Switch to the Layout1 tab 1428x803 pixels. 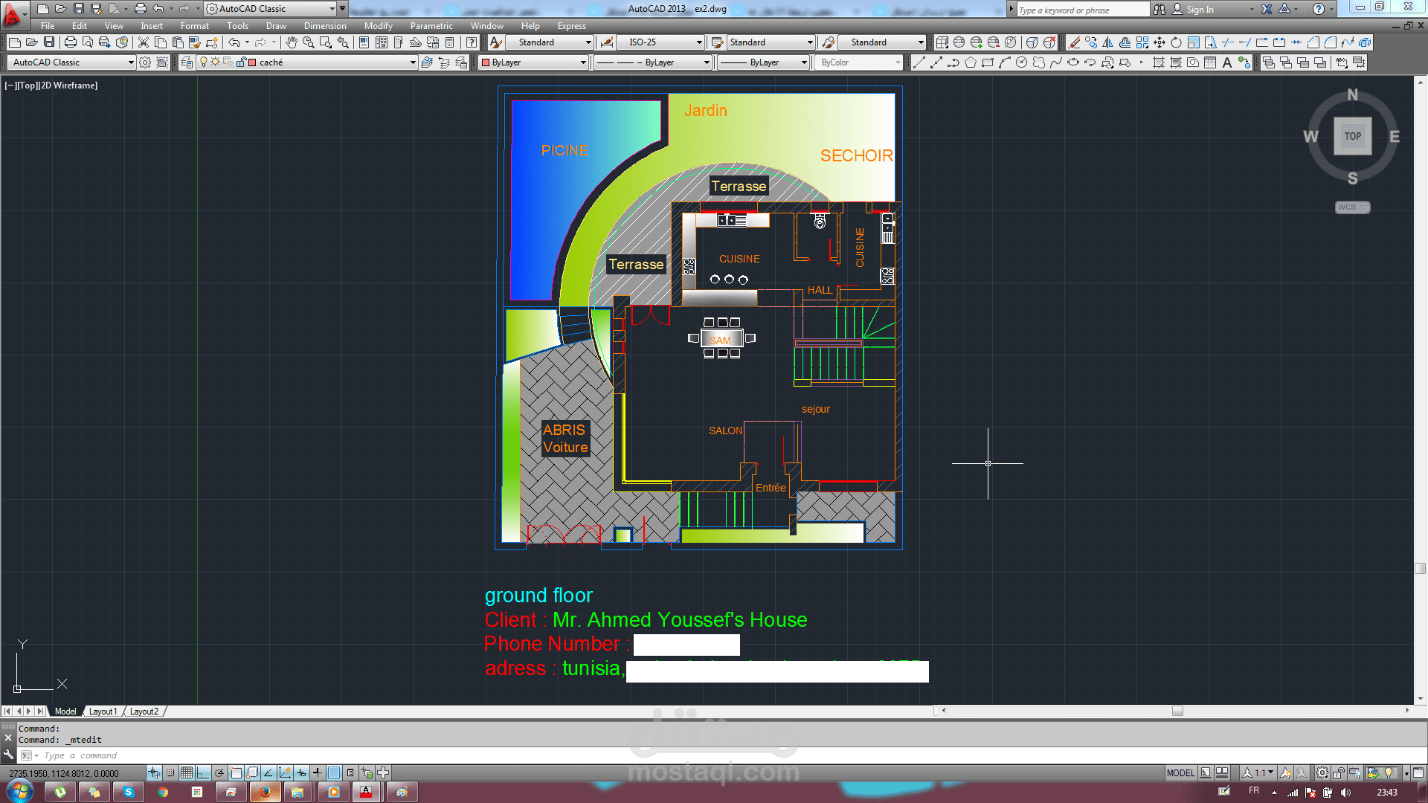(x=103, y=712)
